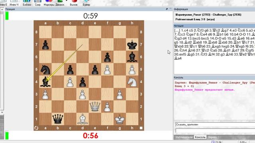Click the pink draw offer message in console
The width and height of the screenshot is (255, 143).
click(205, 90)
